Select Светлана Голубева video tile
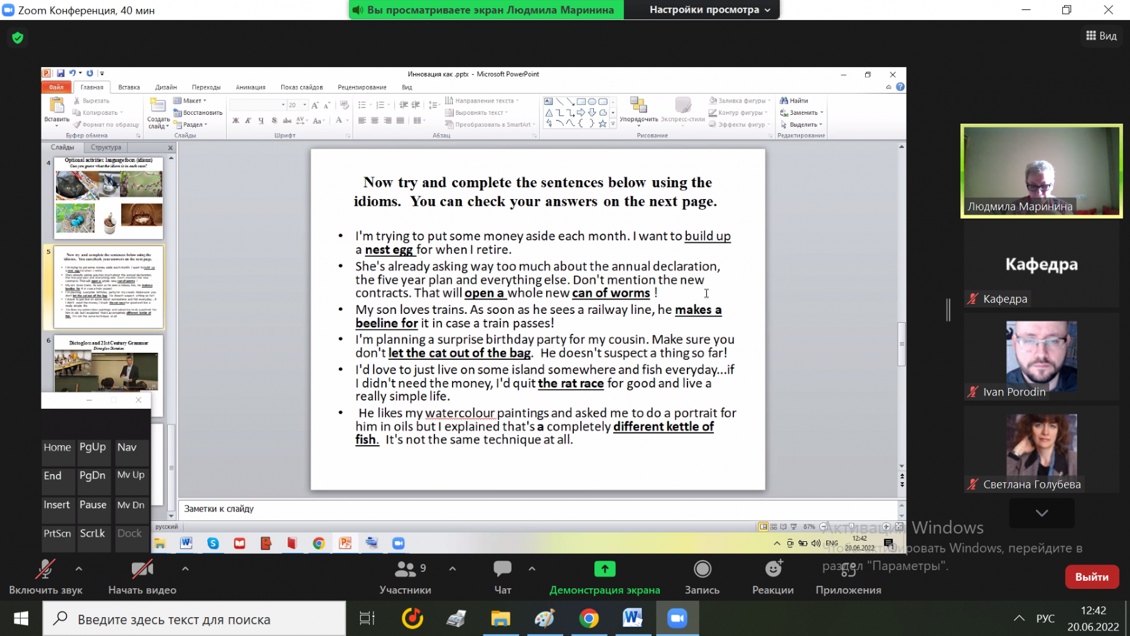 click(1041, 449)
